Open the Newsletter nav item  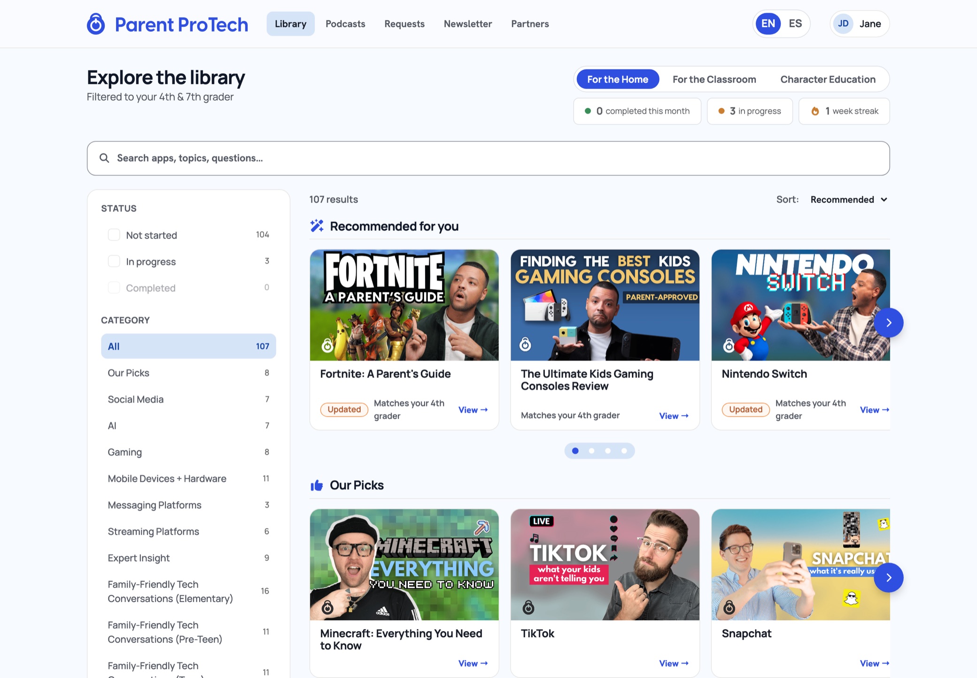(468, 24)
